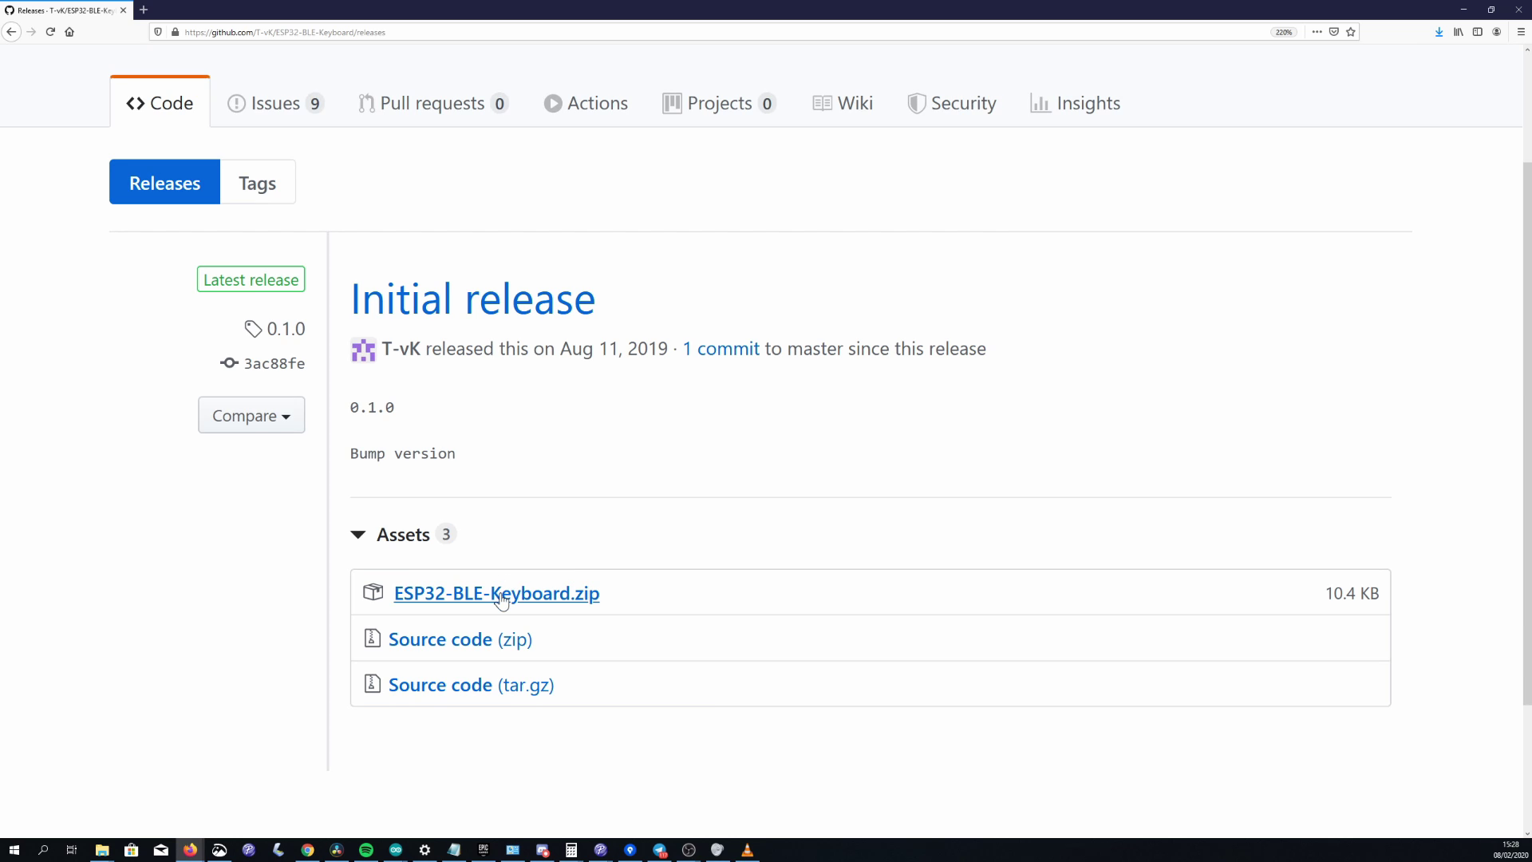Open the Issues tab
The image size is (1532, 862).
[x=274, y=104]
